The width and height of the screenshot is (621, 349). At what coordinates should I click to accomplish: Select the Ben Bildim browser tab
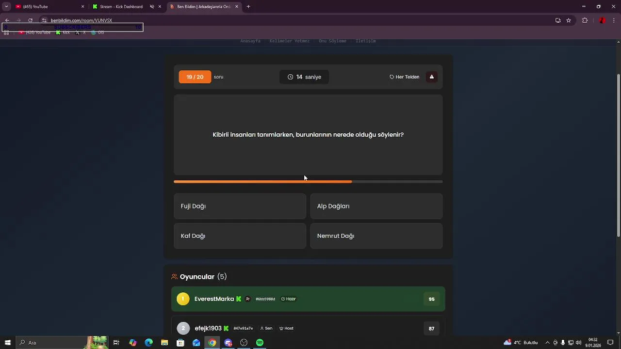pos(204,7)
